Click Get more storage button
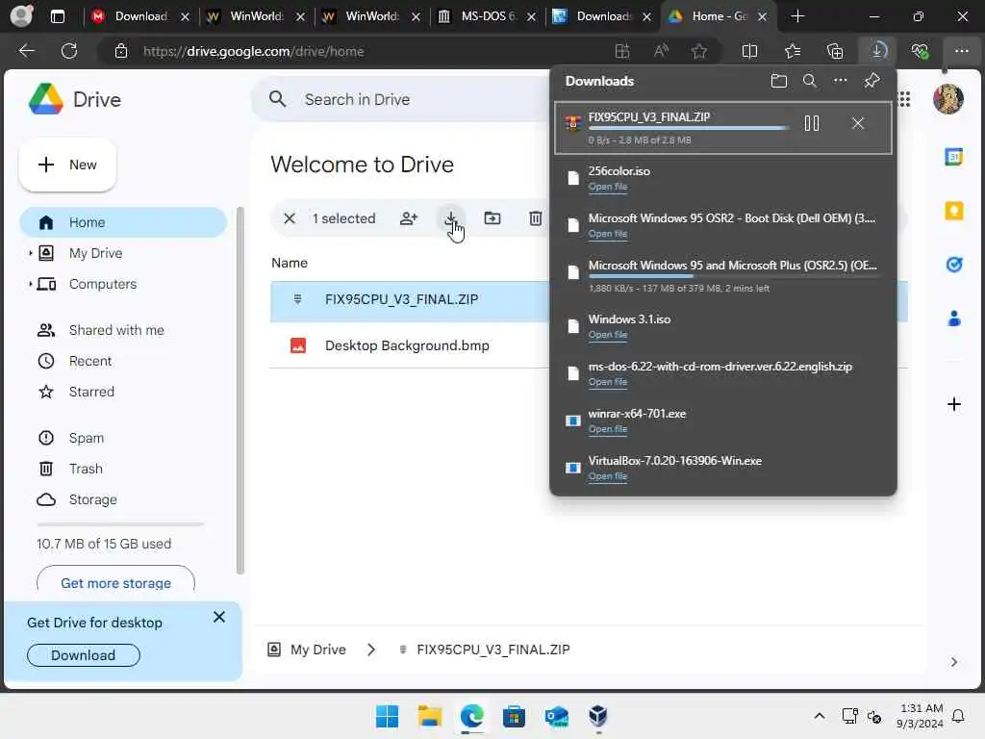 [115, 582]
